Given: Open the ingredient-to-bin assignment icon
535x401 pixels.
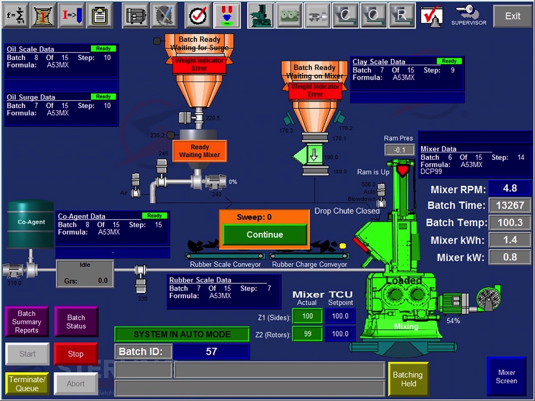Looking at the screenshot, I should 71,16.
